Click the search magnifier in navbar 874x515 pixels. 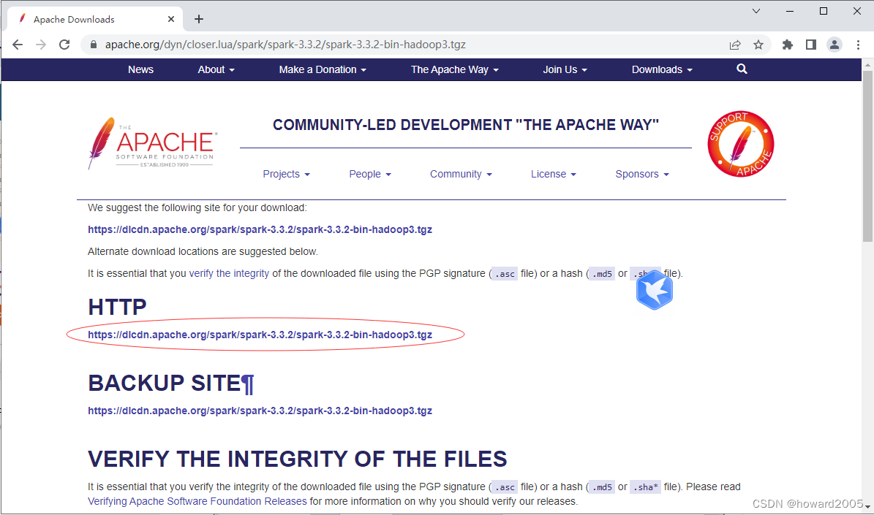tap(742, 69)
